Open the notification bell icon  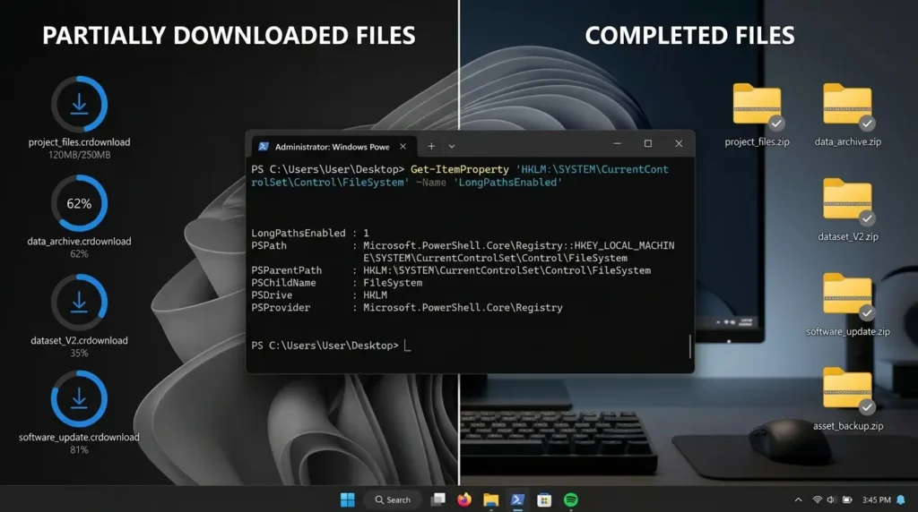point(901,499)
